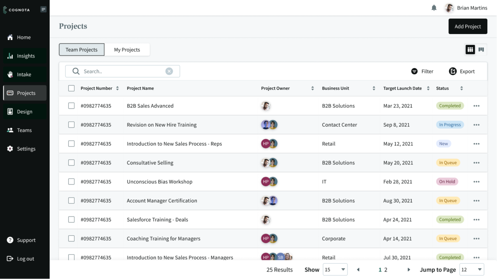Open Insights from the sidebar

[25, 56]
